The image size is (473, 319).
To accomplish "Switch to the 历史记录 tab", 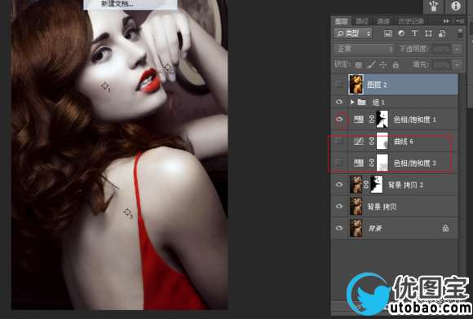I will [411, 21].
